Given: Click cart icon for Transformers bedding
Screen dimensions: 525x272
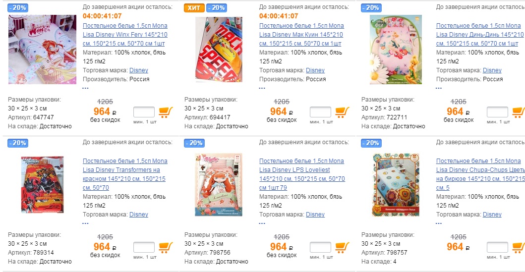Looking at the screenshot, I should click(x=166, y=247).
